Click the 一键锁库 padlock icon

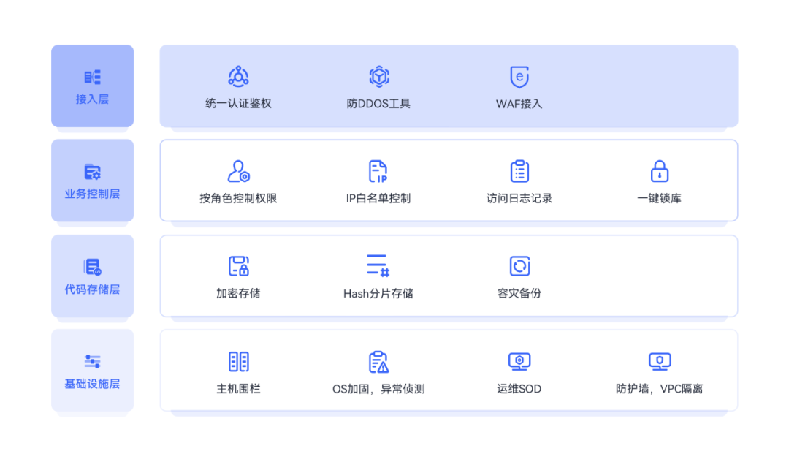(x=659, y=170)
